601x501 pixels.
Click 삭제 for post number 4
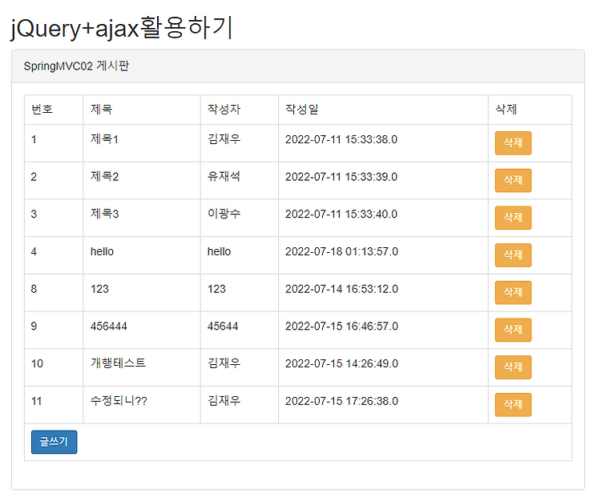(513, 255)
